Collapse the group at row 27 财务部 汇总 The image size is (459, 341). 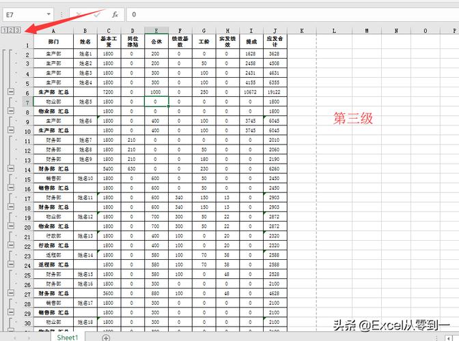point(11,293)
